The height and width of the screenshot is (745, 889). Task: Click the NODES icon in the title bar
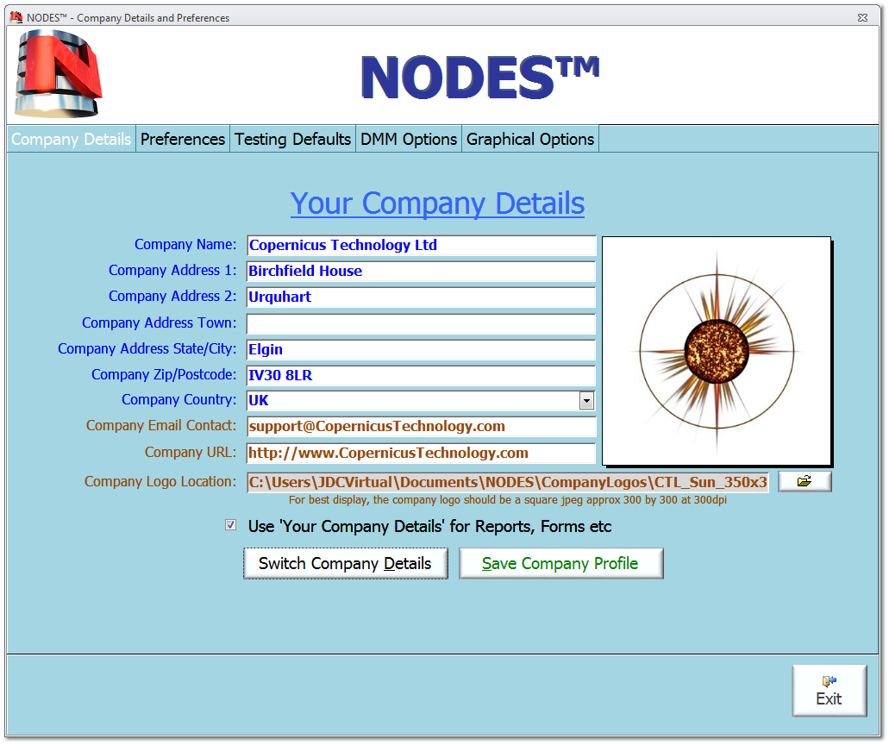pos(15,16)
